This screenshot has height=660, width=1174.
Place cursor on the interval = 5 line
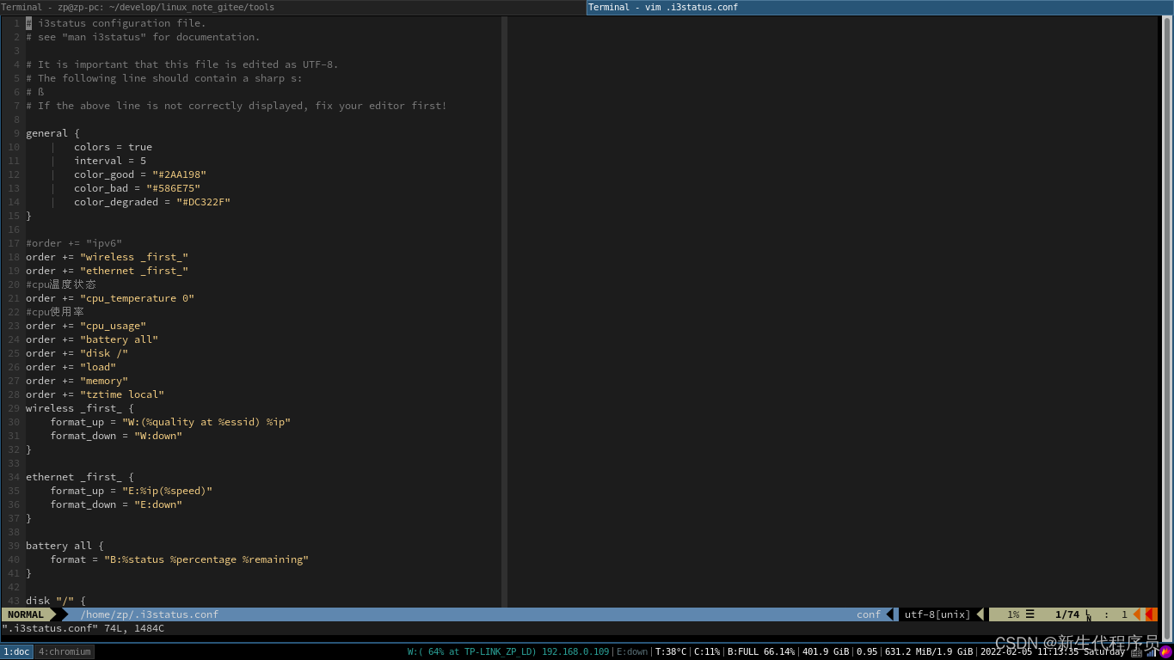[110, 161]
